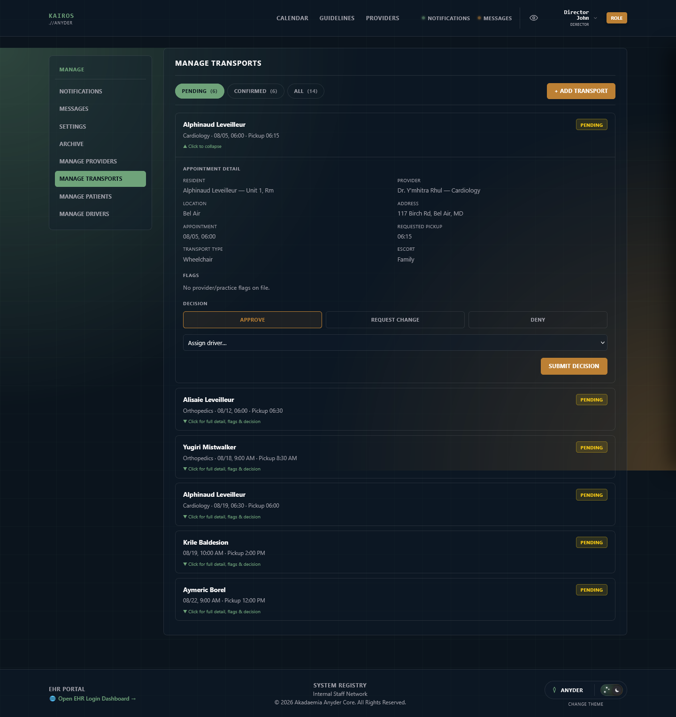Switch to the All (14) tab
This screenshot has height=717, width=676.
click(x=306, y=91)
